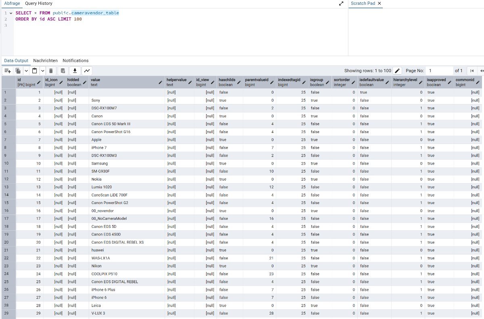Click the '00_novendor' value cell
The height and width of the screenshot is (319, 484).
coord(127,211)
